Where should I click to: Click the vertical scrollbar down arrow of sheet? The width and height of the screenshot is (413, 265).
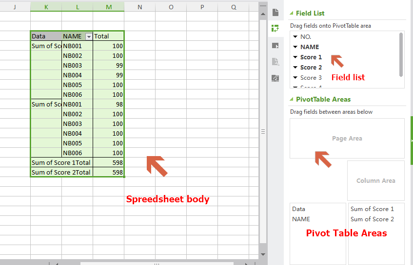pos(263,254)
